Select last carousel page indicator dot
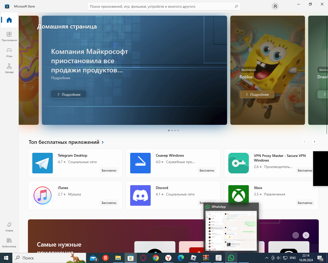 pyautogui.click(x=178, y=130)
